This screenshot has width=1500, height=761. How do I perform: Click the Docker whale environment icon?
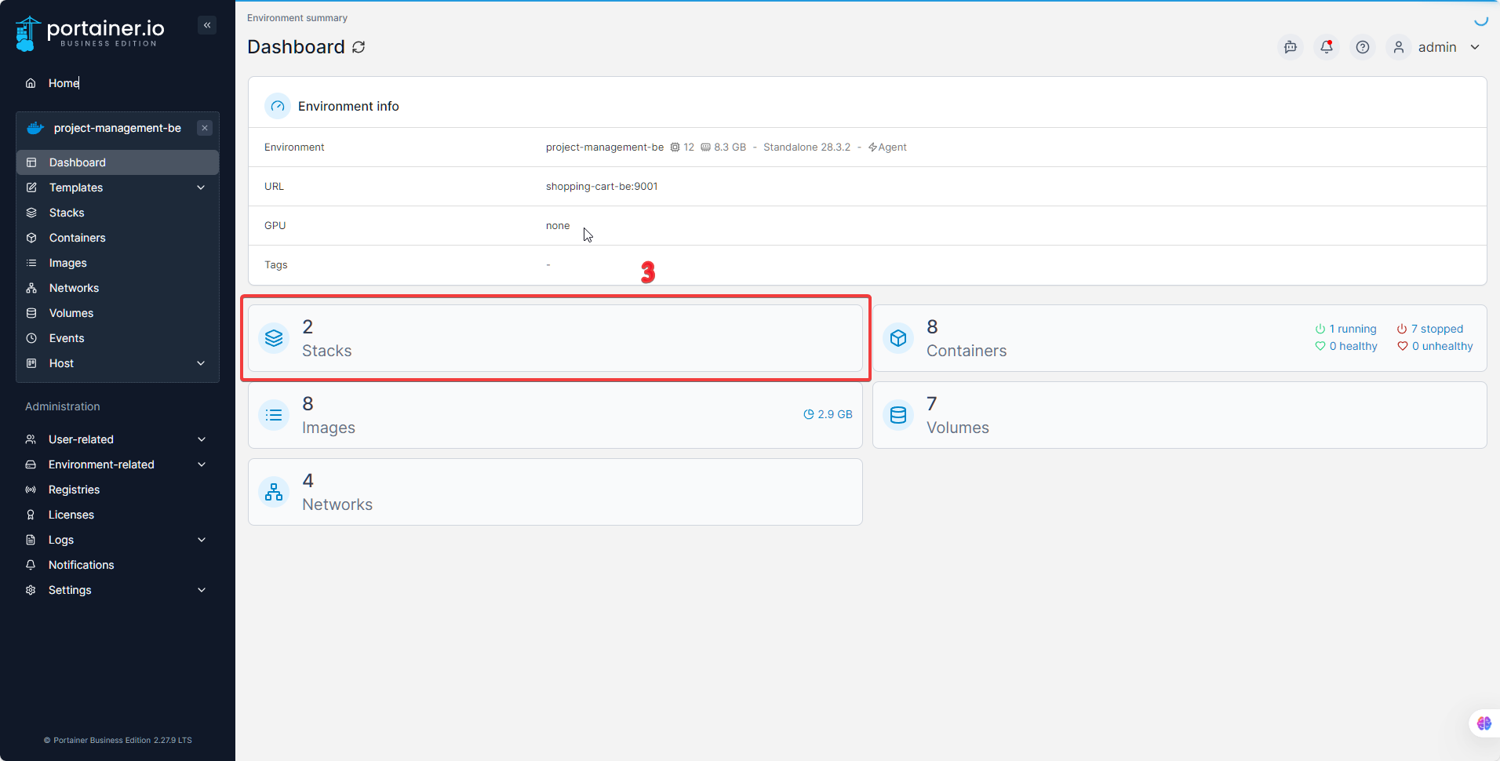(35, 128)
